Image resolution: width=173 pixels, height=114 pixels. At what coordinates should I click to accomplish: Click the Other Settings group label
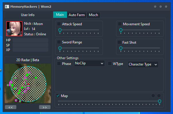[x=68, y=58]
